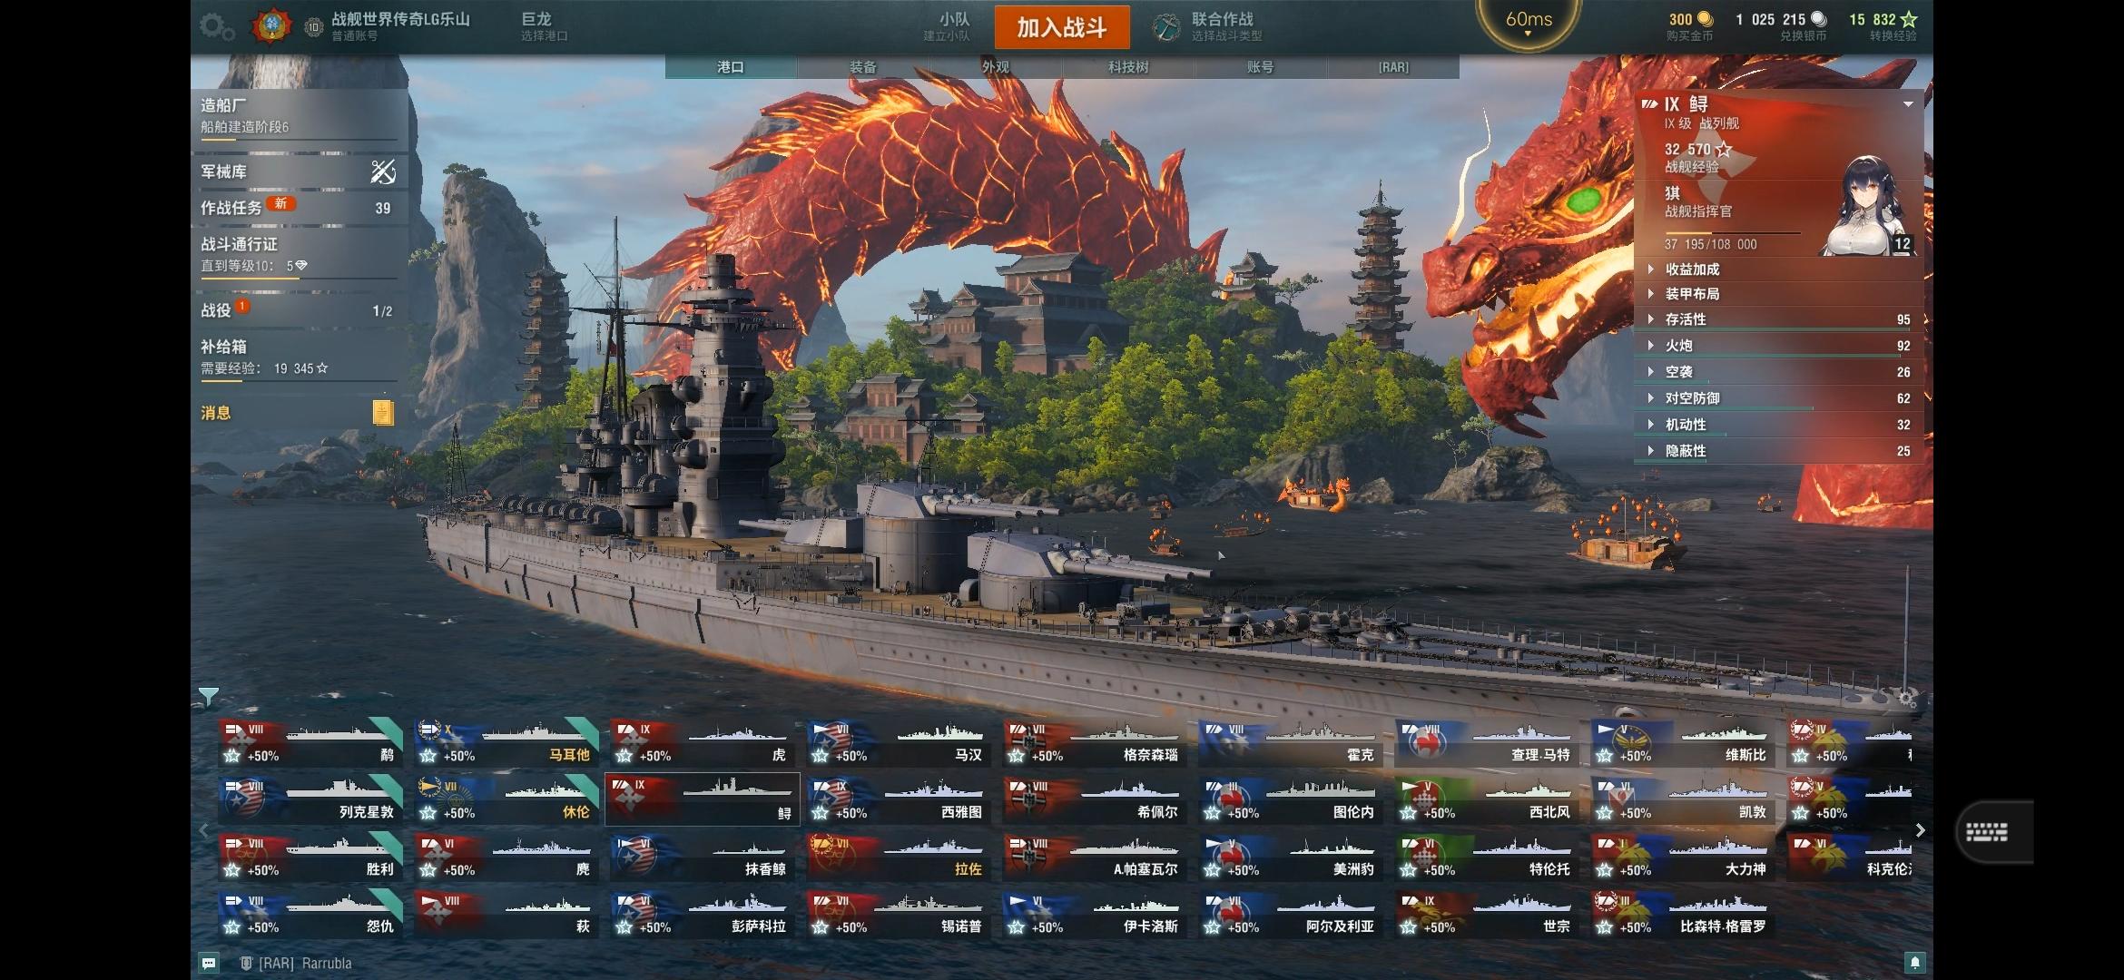Open the settings gear icon
Screen dimensions: 2124x980
(217, 27)
